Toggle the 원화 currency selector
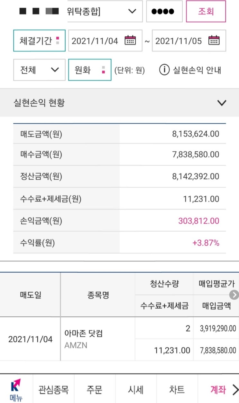The height and width of the screenshot is (403, 239). [90, 70]
